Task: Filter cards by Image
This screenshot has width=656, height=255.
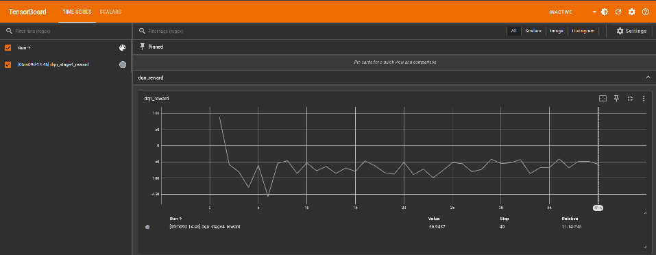Action: coord(557,31)
